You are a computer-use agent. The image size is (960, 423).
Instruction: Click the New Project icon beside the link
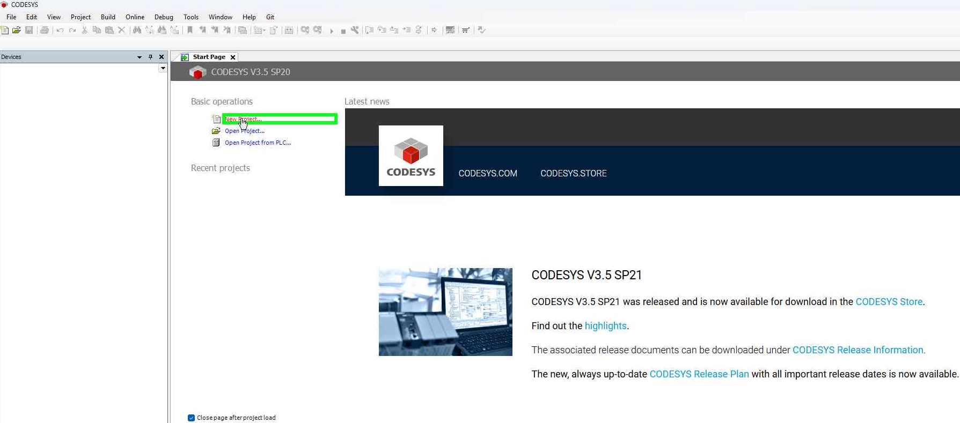point(216,119)
